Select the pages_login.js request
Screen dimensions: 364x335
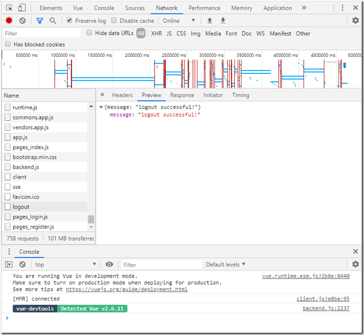pos(46,217)
